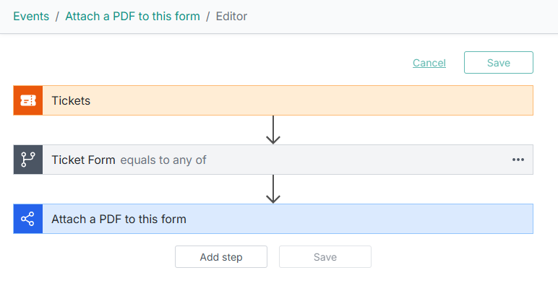The width and height of the screenshot is (558, 304).
Task: Click the slash separator after Events
Action: tap(57, 16)
